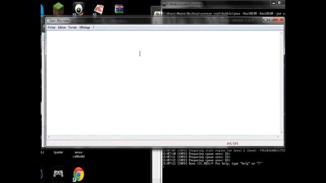Click the Notepad title bar icon

click(48, 21)
